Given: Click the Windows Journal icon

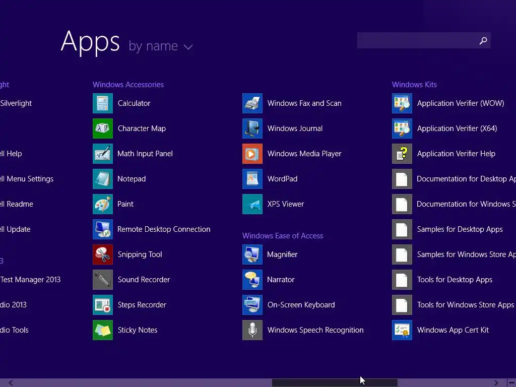Looking at the screenshot, I should [252, 128].
